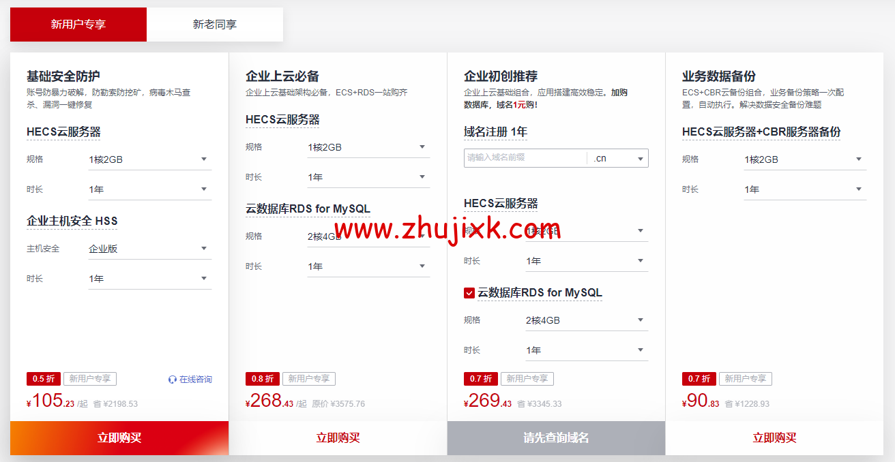Switch to the 新用户专享 tab
Viewport: 895px width, 462px height.
[78, 24]
